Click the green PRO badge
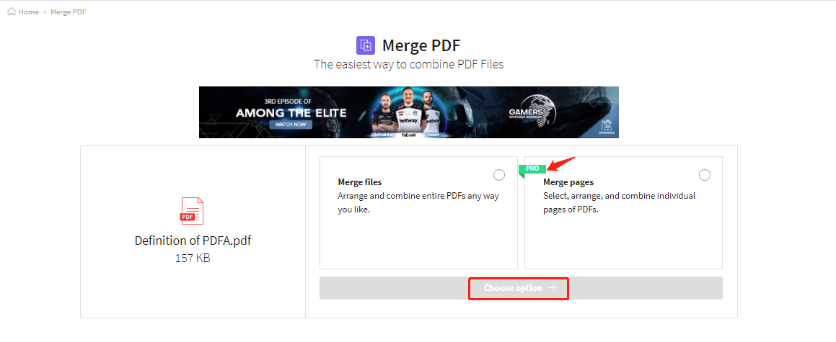The width and height of the screenshot is (836, 342). tap(532, 168)
